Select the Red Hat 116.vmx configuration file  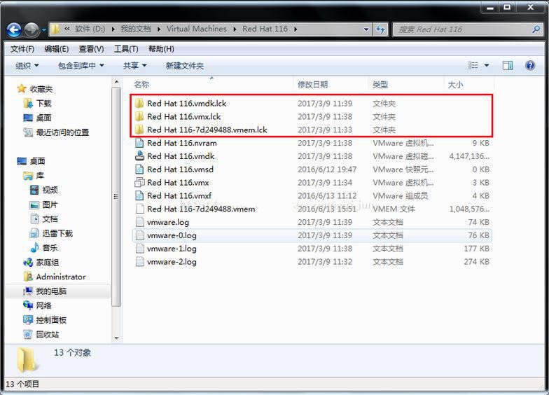click(x=179, y=183)
